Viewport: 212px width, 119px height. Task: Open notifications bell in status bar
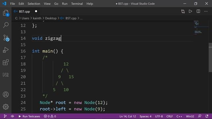(207, 116)
